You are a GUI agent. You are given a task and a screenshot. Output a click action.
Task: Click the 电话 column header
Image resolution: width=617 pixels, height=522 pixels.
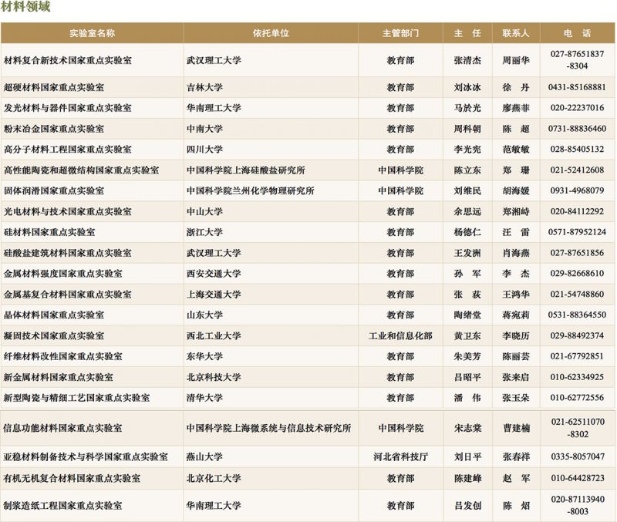(x=577, y=33)
